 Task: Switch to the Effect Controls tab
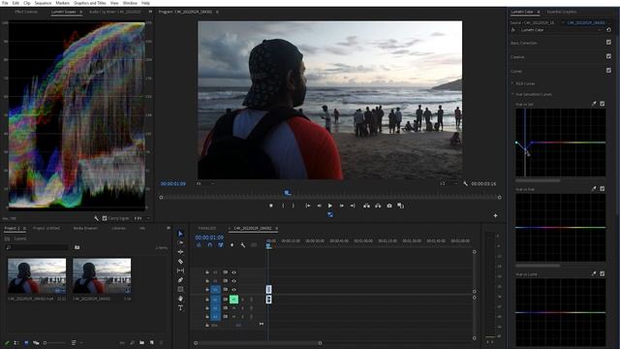point(26,12)
